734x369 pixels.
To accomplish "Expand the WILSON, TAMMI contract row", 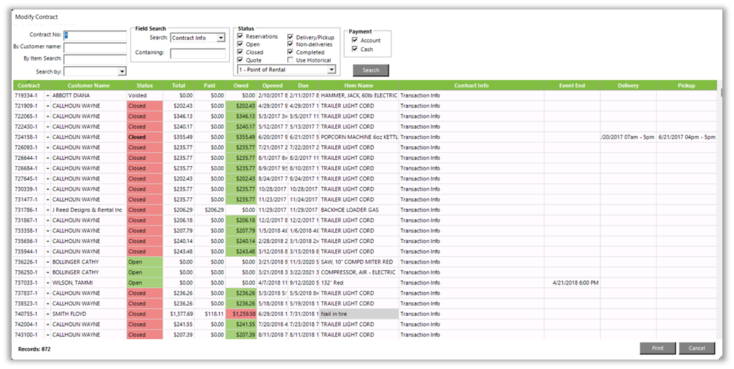I will 48,282.
